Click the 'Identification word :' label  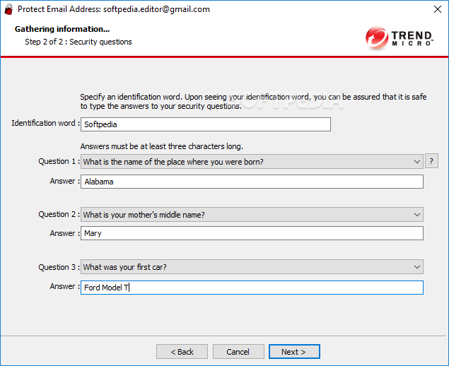click(45, 123)
